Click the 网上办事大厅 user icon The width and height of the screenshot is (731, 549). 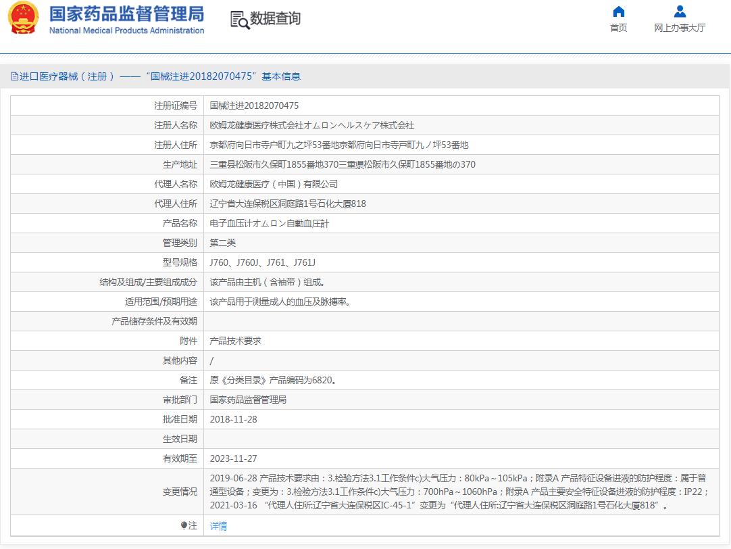[680, 11]
